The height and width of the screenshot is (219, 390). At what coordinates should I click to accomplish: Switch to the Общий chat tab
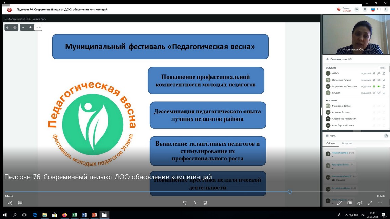coord(330,143)
